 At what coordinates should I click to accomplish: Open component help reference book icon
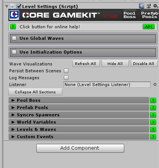pyautogui.click(x=141, y=6)
